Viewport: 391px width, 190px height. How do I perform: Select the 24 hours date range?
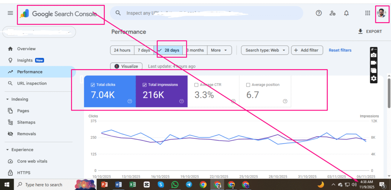122,50
